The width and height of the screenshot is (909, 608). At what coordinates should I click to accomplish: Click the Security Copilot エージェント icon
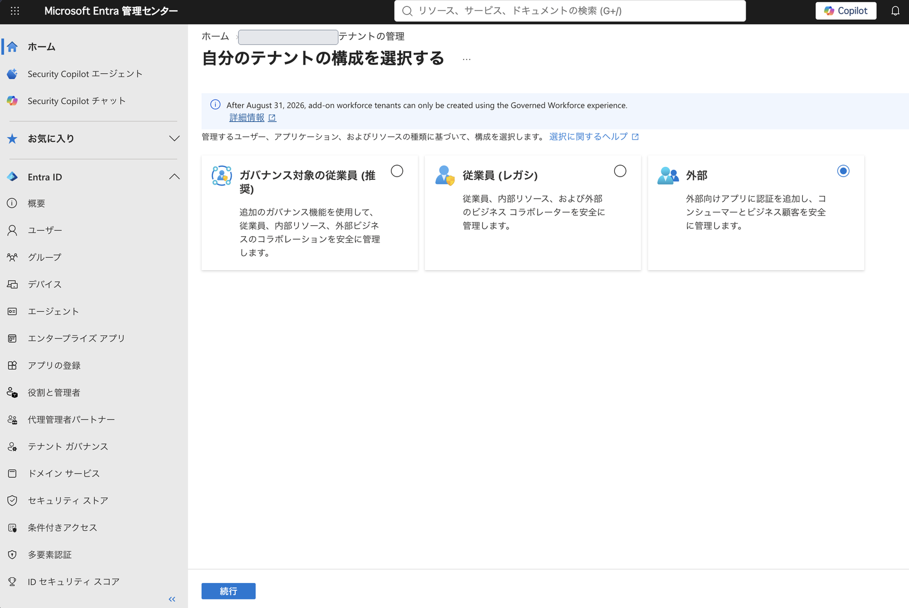pyautogui.click(x=12, y=74)
